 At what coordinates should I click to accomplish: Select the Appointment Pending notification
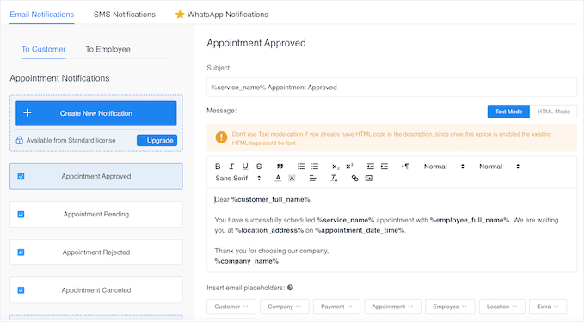(x=96, y=214)
